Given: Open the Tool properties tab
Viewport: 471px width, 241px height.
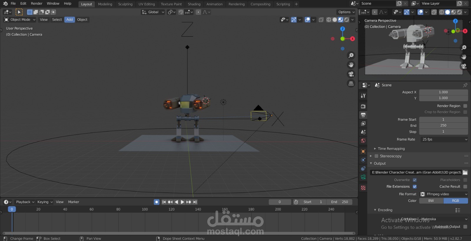Looking at the screenshot, I should click(x=363, y=96).
